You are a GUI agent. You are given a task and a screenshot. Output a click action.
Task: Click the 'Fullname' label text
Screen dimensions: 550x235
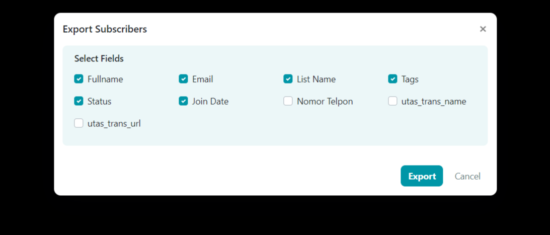pos(105,79)
